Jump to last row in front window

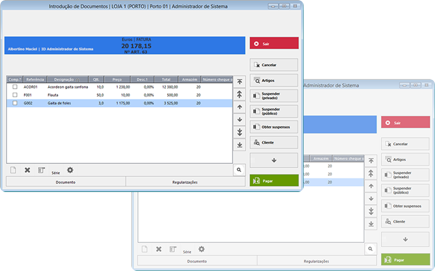point(240,145)
